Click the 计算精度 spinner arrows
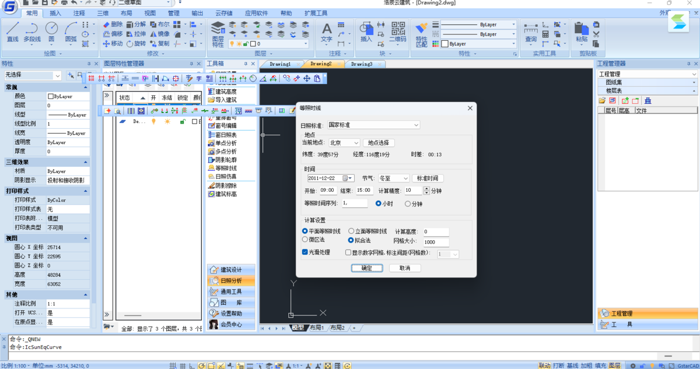 (426, 191)
